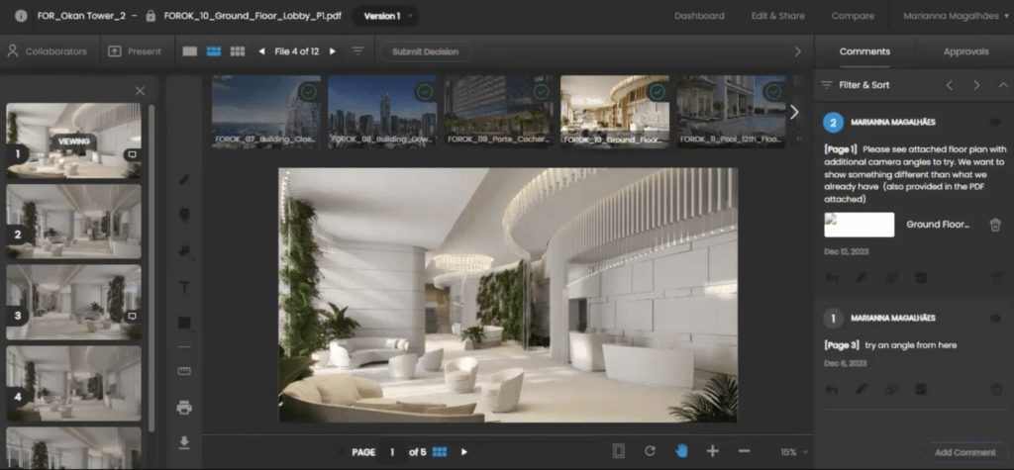This screenshot has height=470, width=1014.
Task: Click Add Comment
Action: click(964, 452)
